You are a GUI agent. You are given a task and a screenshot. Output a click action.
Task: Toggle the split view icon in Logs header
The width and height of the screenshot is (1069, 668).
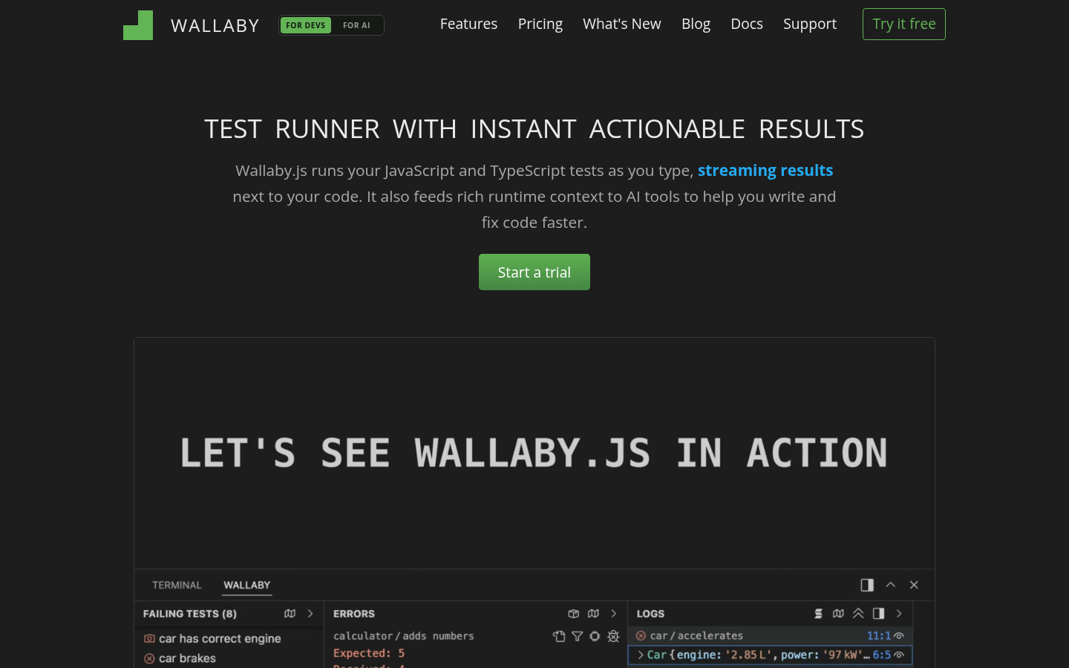[879, 614]
